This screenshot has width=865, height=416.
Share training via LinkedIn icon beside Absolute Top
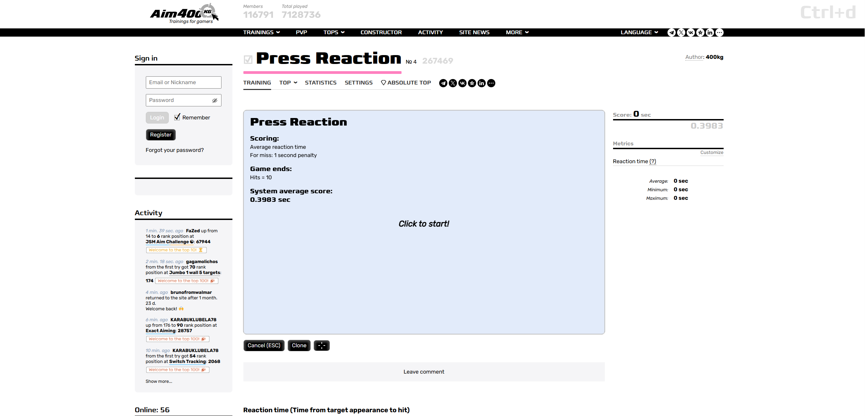pos(481,83)
